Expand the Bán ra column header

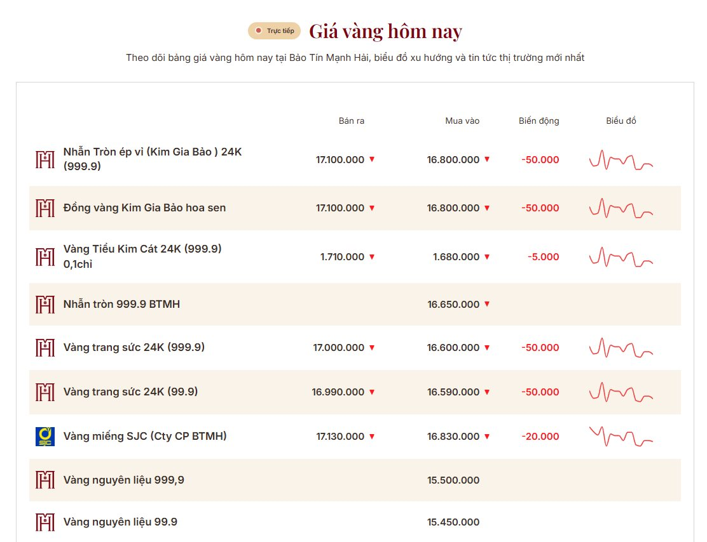tap(352, 121)
